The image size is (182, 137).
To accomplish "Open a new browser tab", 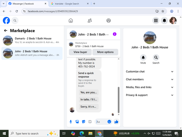I will pyautogui.click(x=94, y=4).
